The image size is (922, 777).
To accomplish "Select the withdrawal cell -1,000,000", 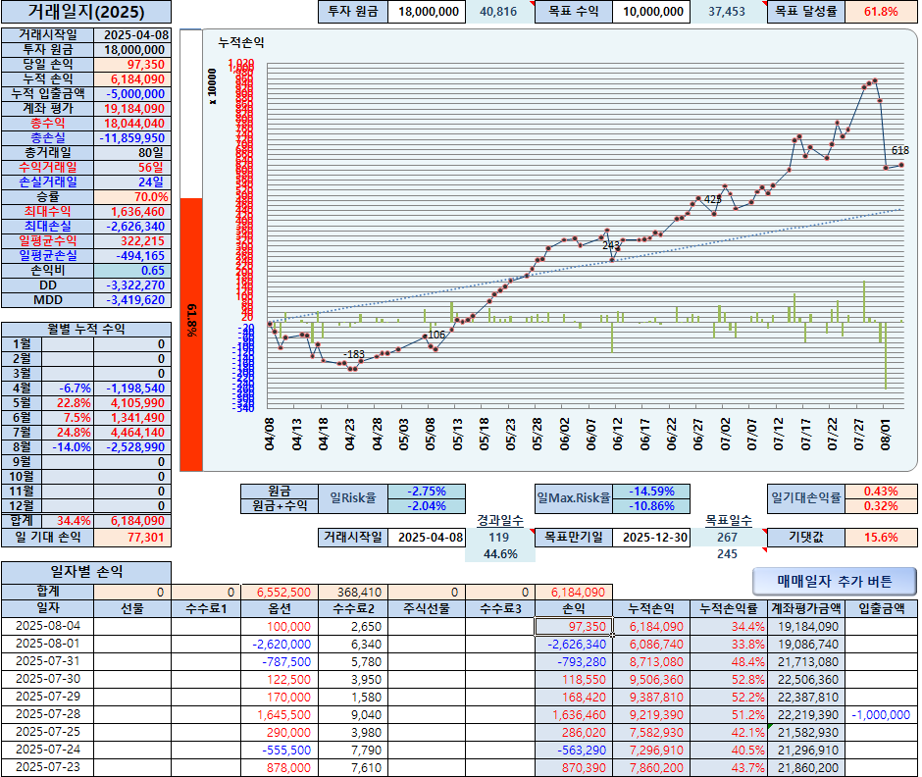I will coord(881,714).
